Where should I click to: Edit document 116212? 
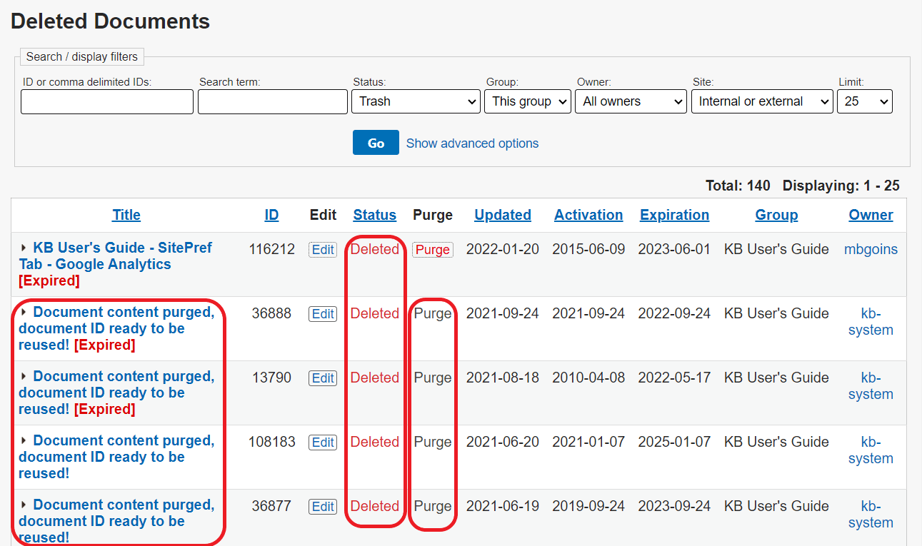[x=322, y=249]
